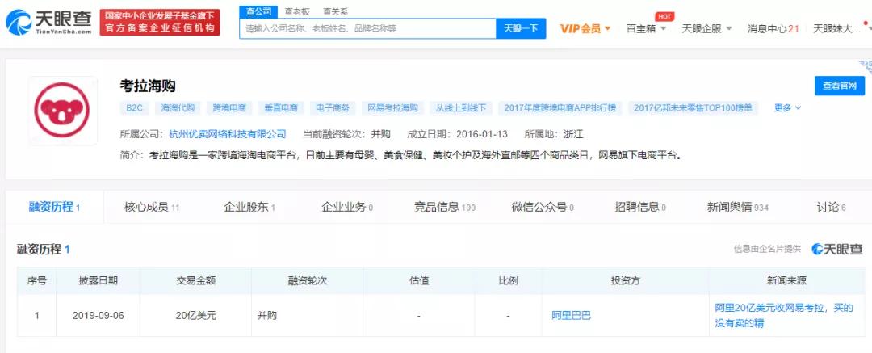The width and height of the screenshot is (872, 353).
Task: Select the 电子商务 tag
Action: (333, 108)
